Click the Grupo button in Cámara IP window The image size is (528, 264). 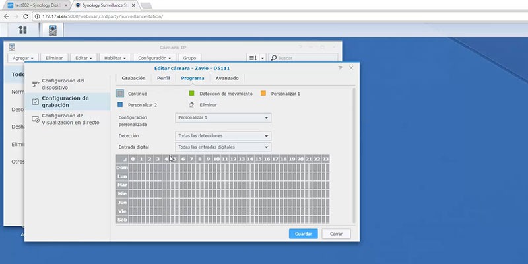(189, 58)
